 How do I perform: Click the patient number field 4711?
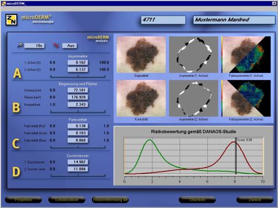[x=163, y=20]
